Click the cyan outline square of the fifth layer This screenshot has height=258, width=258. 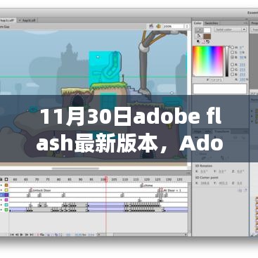point(6,205)
